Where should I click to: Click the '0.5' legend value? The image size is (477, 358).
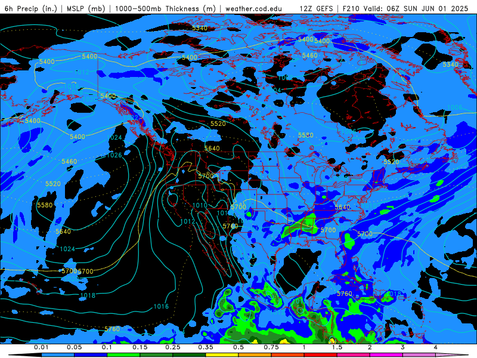click(x=238, y=347)
